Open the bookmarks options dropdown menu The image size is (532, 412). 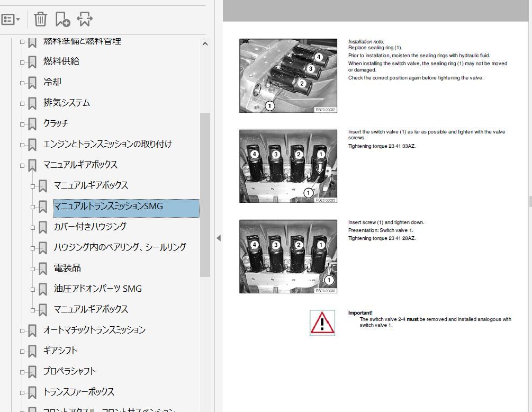10,20
